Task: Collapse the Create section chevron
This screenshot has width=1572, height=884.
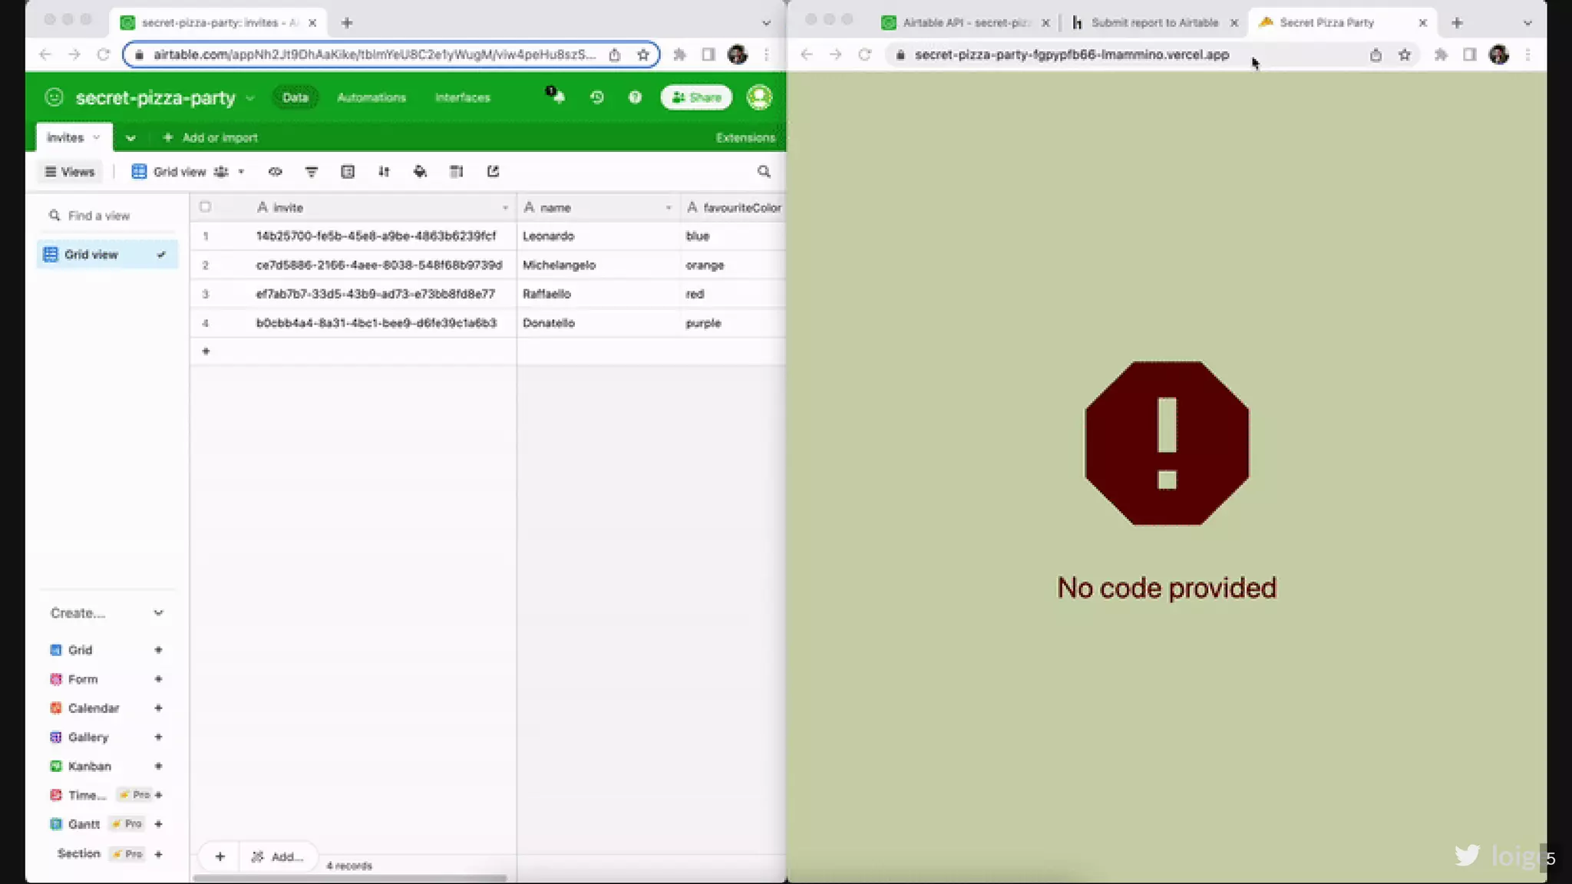Action: point(158,613)
